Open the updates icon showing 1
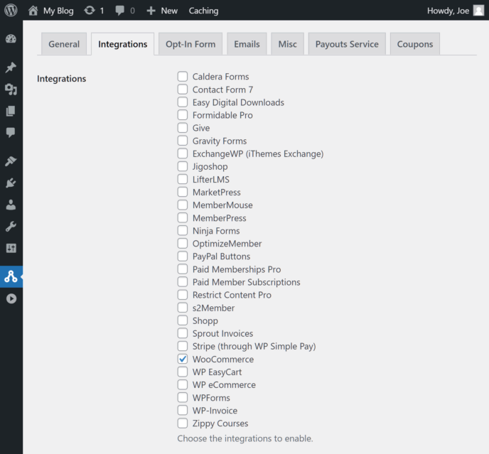 coord(90,11)
